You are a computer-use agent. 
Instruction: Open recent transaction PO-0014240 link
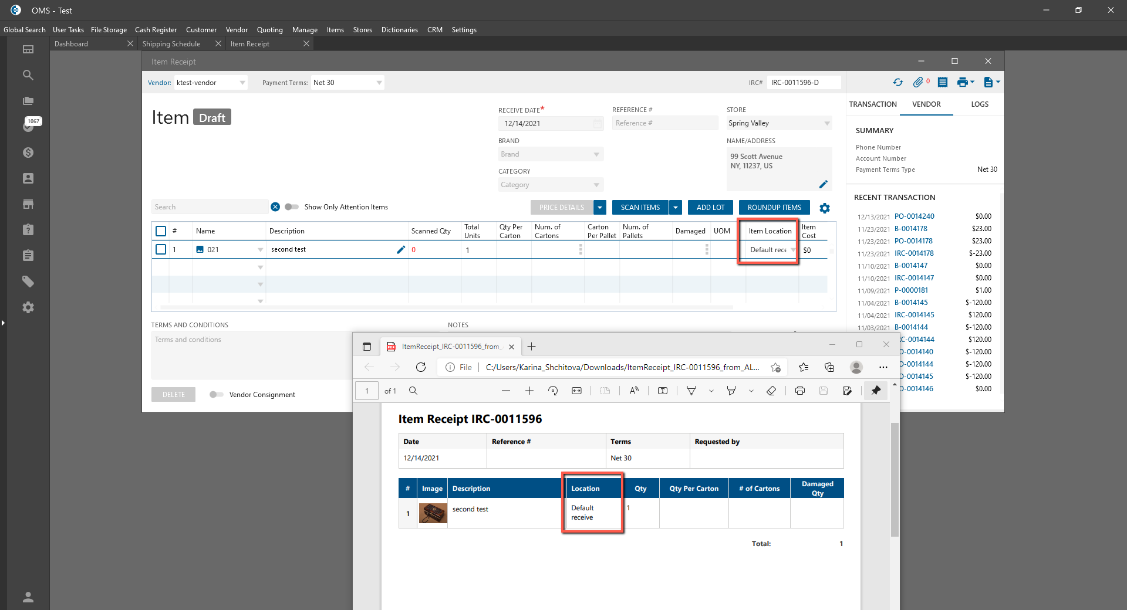pos(914,216)
